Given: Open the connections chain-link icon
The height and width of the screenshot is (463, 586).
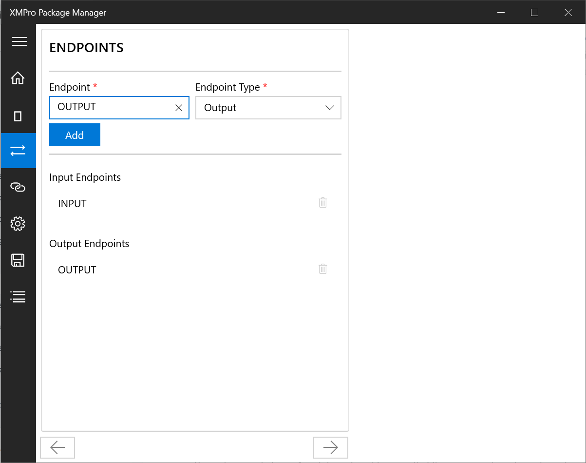Looking at the screenshot, I should 18,187.
